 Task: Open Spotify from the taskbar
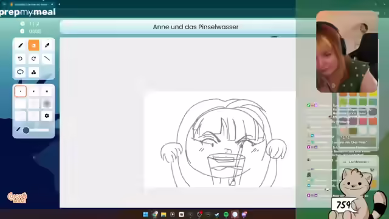226,214
